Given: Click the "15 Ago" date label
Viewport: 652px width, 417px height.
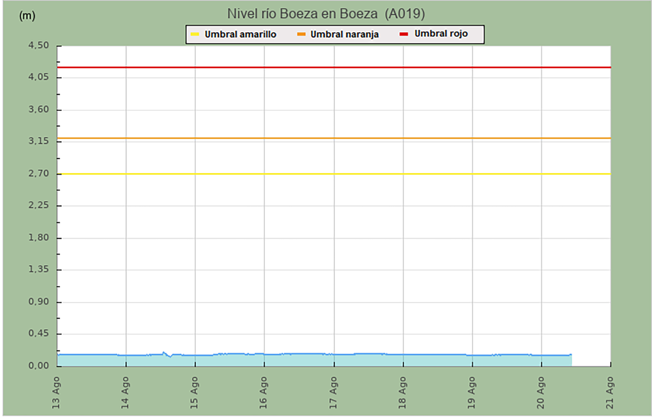Looking at the screenshot, I should 194,393.
